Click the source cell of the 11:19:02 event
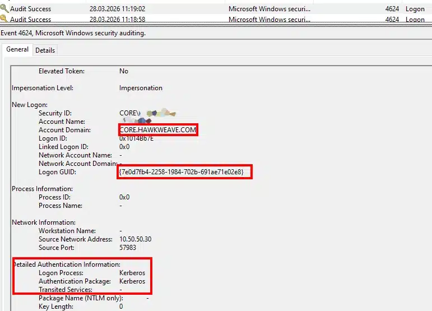The image size is (432, 311). [269, 9]
